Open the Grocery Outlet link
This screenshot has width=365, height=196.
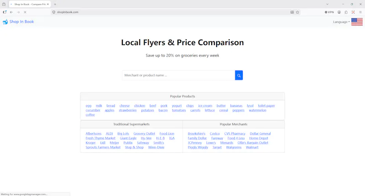(x=144, y=134)
